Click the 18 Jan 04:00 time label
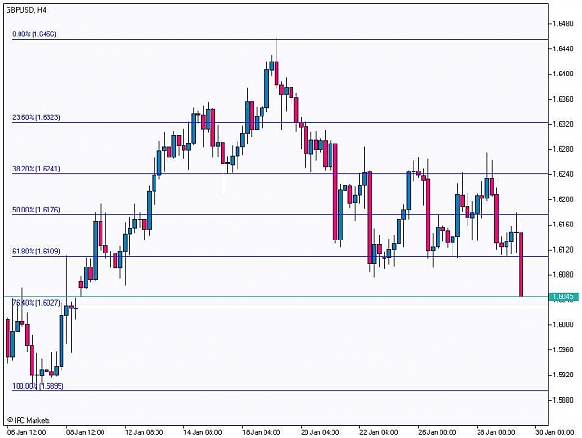Image resolution: width=582 pixels, height=438 pixels. click(x=261, y=432)
